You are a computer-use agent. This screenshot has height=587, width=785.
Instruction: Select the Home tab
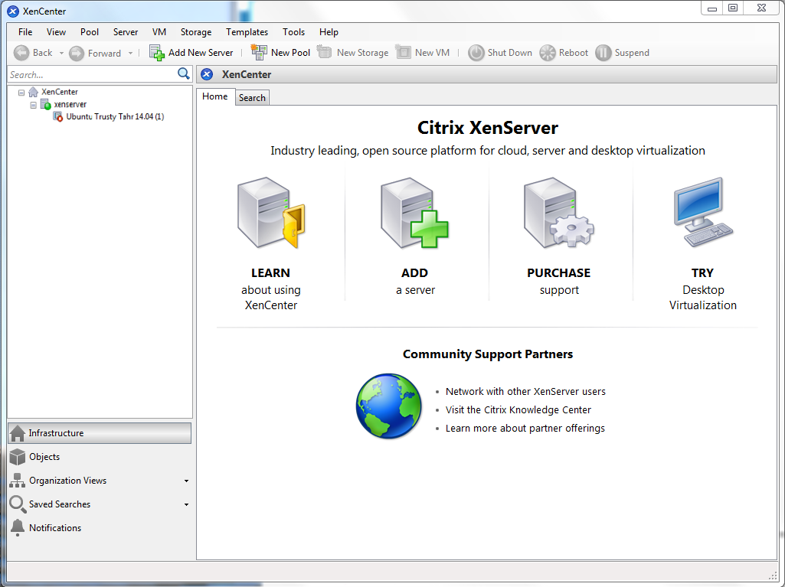click(214, 96)
